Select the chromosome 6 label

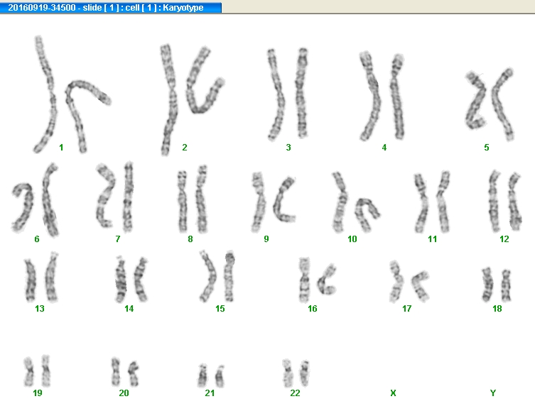coord(37,239)
